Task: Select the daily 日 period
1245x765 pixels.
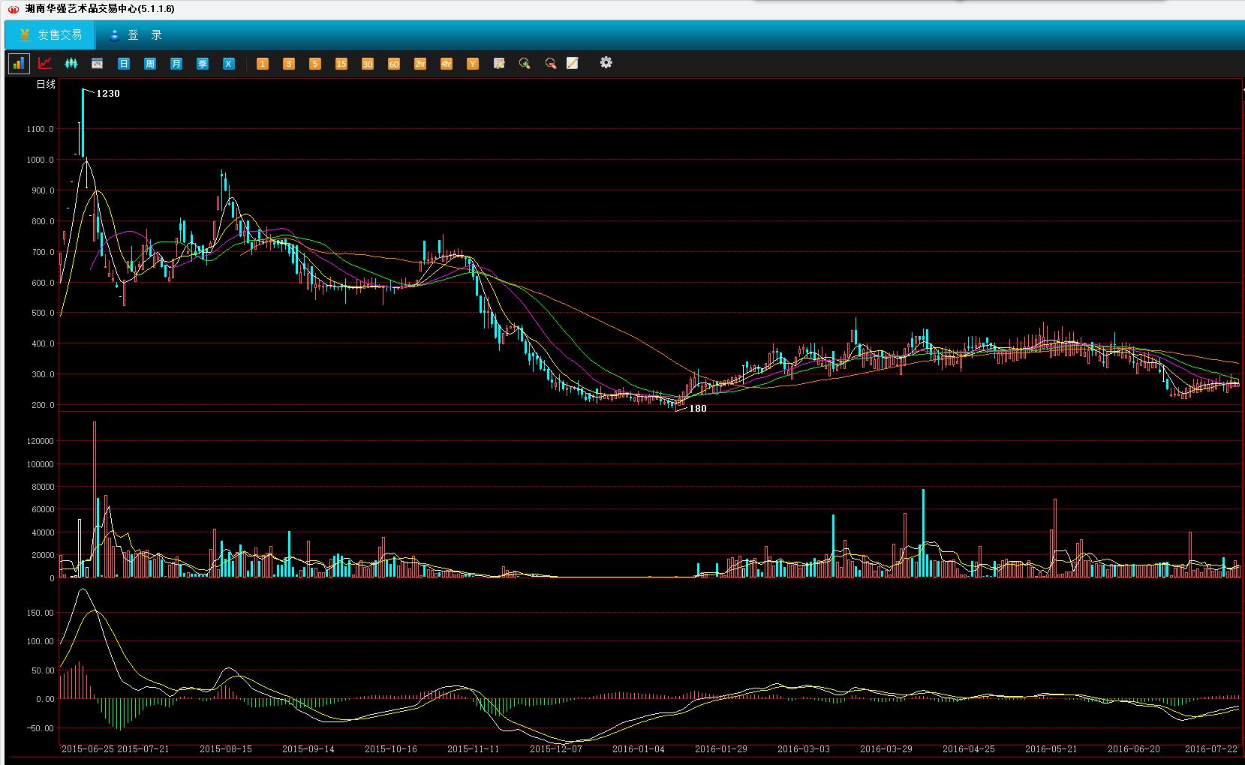Action: tap(124, 64)
